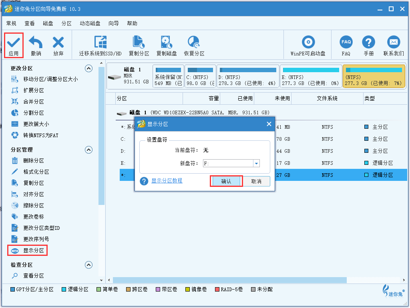Open WinPE可启动盘 bootable media builder
Image resolution: width=410 pixels, height=308 pixels.
(308, 46)
